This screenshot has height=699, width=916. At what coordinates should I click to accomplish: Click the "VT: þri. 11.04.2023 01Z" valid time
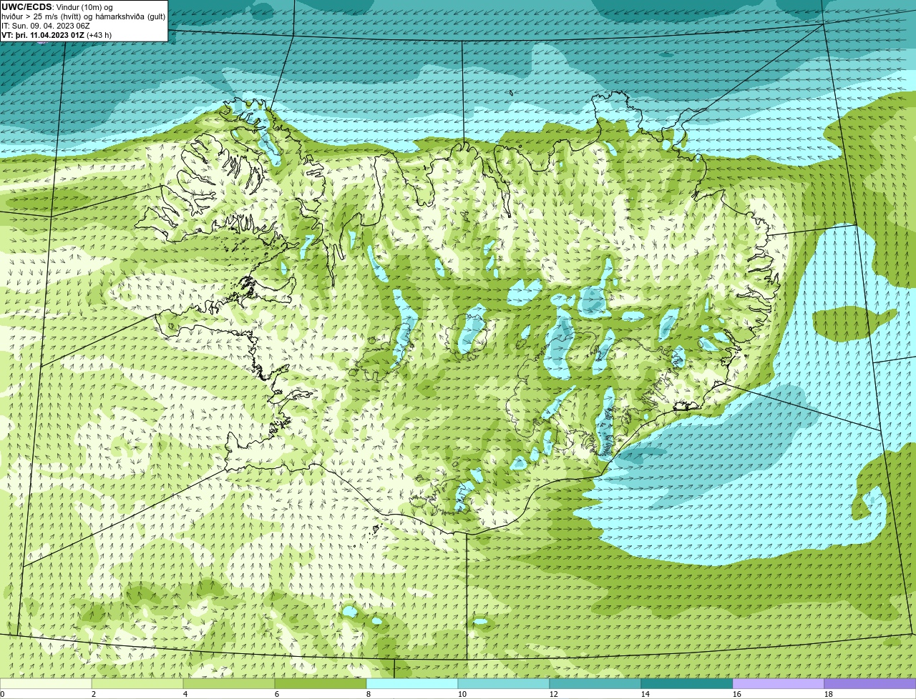coord(43,35)
